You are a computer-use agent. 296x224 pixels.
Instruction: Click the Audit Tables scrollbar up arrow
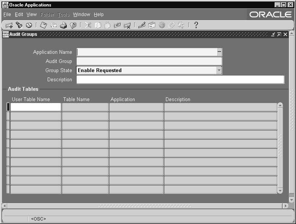pyautogui.click(x=280, y=105)
